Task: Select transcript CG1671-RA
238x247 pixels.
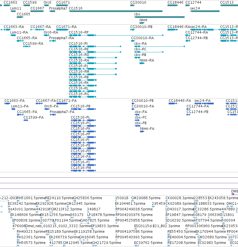Action: (63, 30)
